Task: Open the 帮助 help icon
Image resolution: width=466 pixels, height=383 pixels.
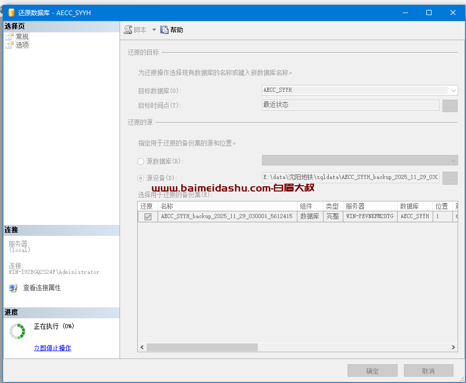Action: pos(164,30)
